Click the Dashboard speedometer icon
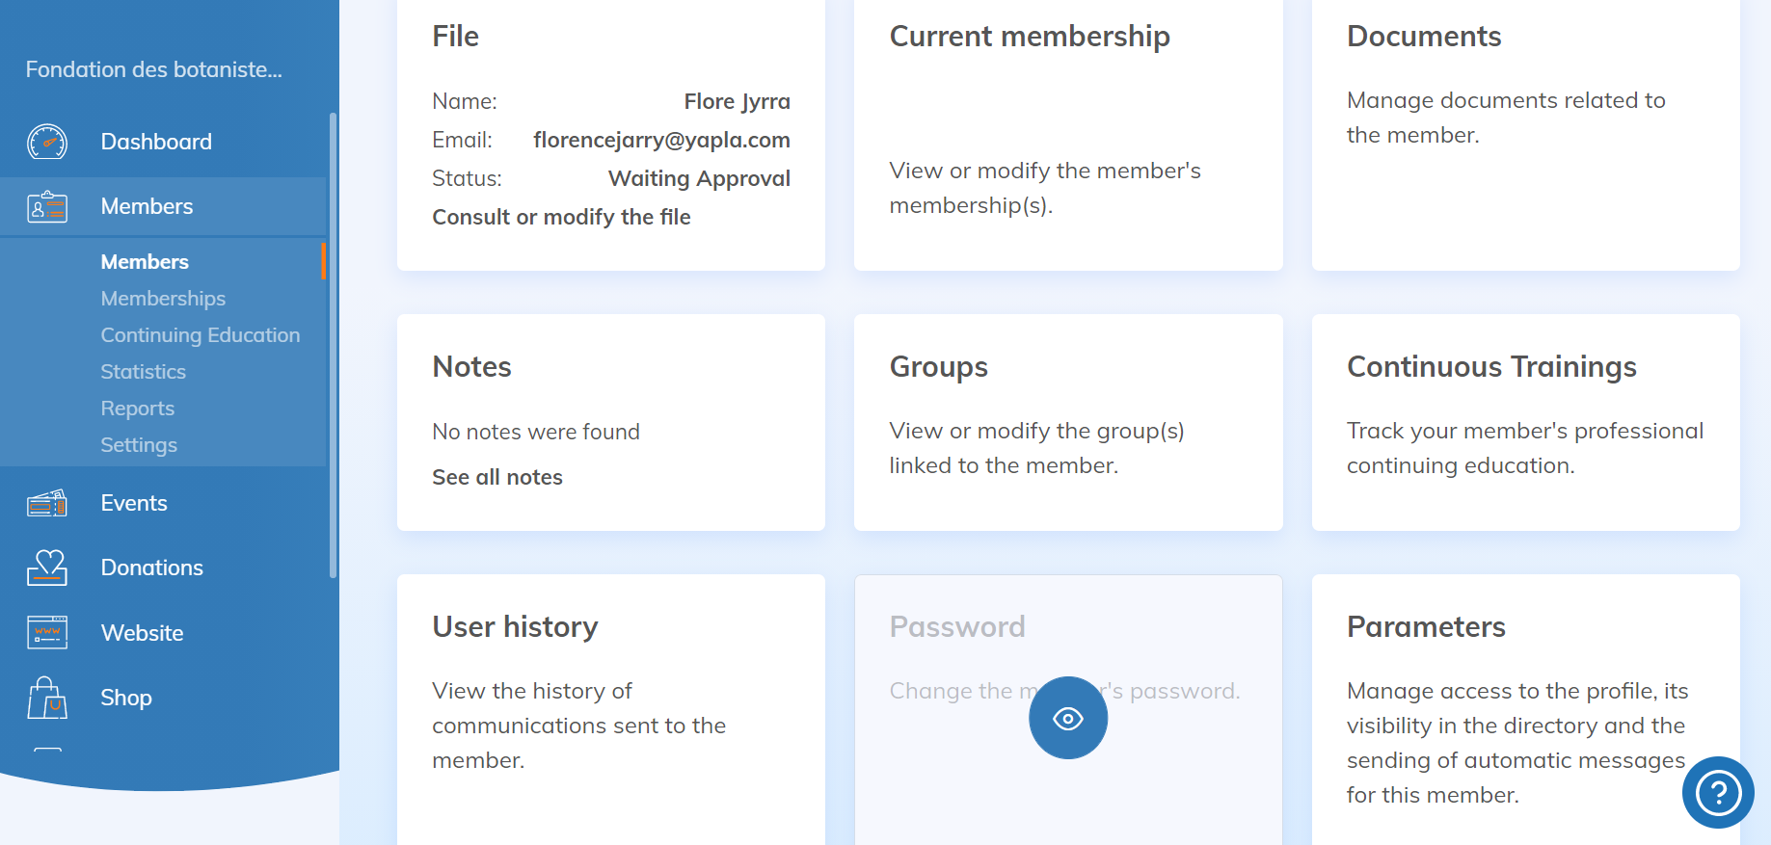This screenshot has width=1771, height=845. pyautogui.click(x=47, y=142)
